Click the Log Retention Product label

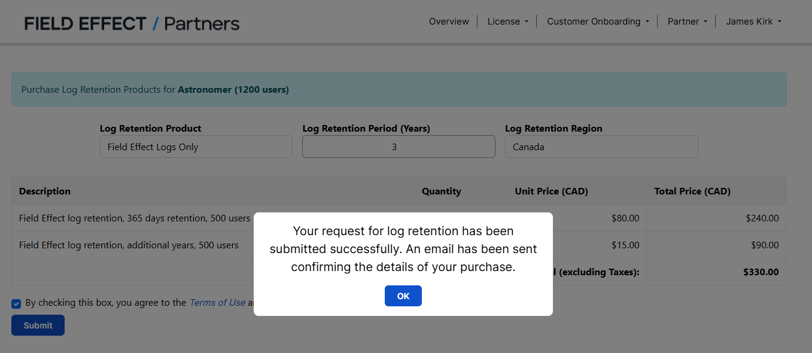click(150, 129)
